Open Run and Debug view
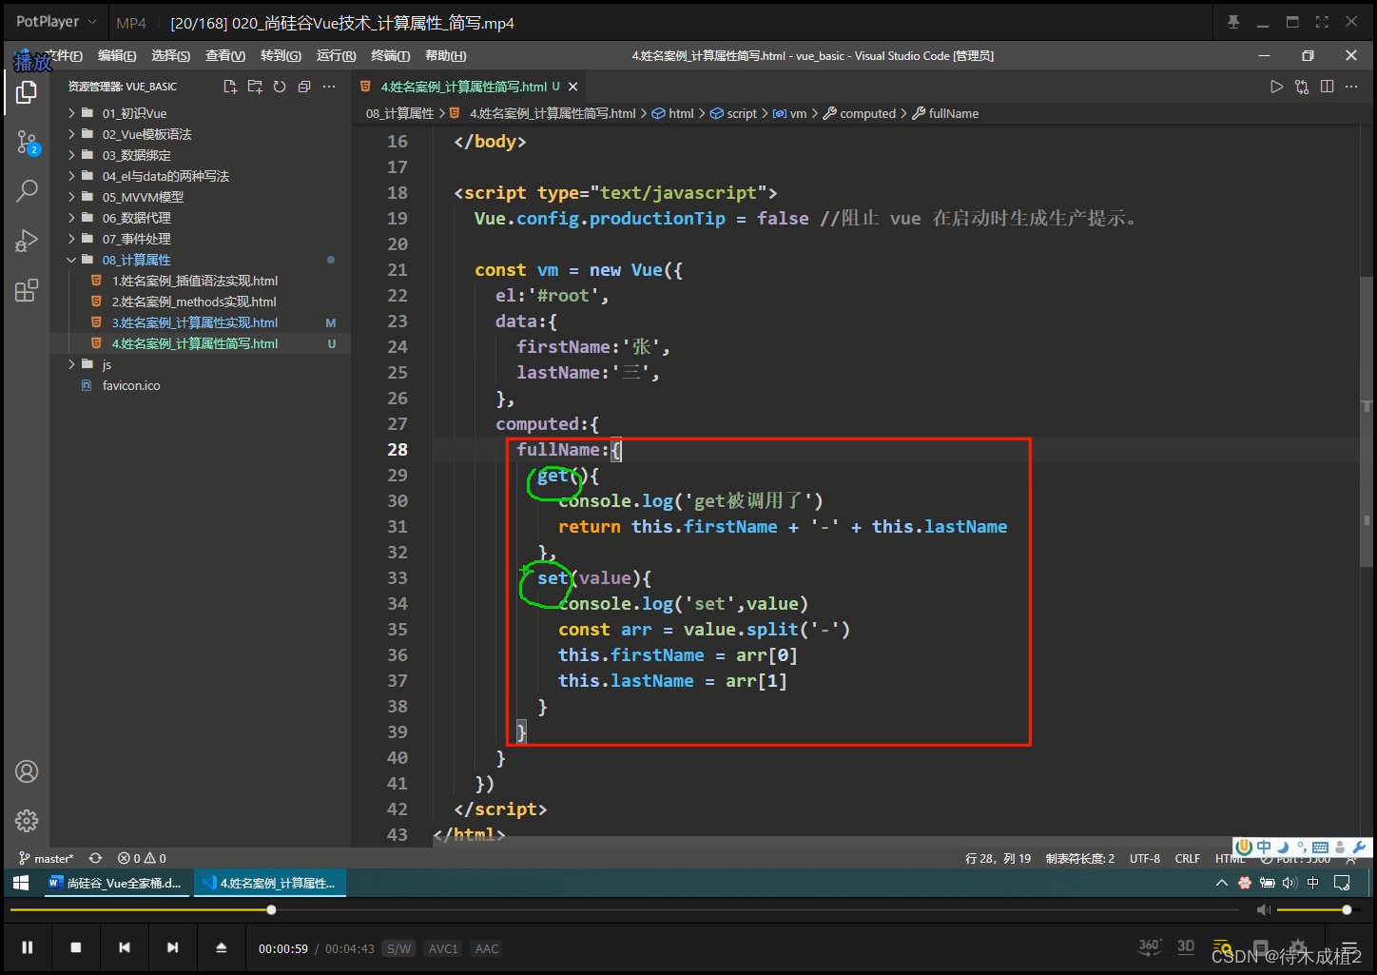 click(x=27, y=241)
